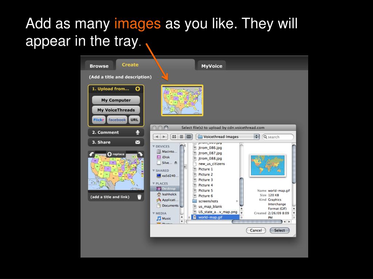
Task: Click the upload arrow icon beside 'Upload from...'
Action: (138, 89)
